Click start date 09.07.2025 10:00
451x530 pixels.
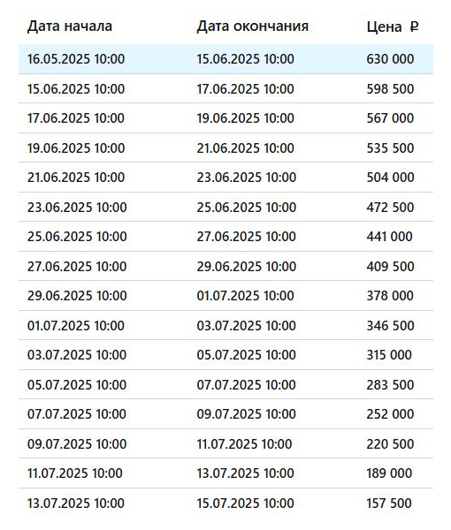tap(77, 443)
